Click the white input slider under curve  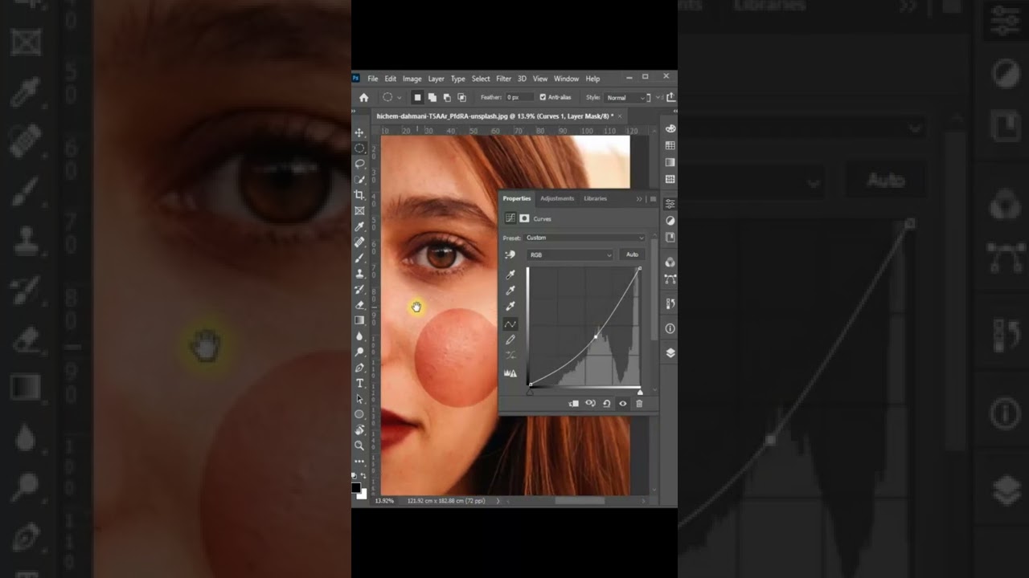coord(640,392)
